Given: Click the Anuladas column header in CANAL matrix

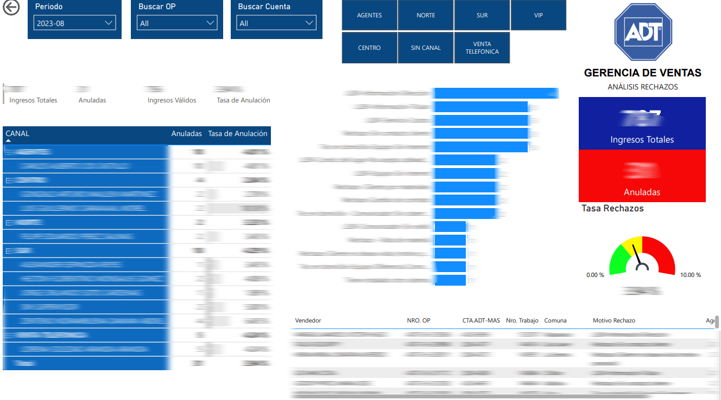Looking at the screenshot, I should tap(187, 133).
